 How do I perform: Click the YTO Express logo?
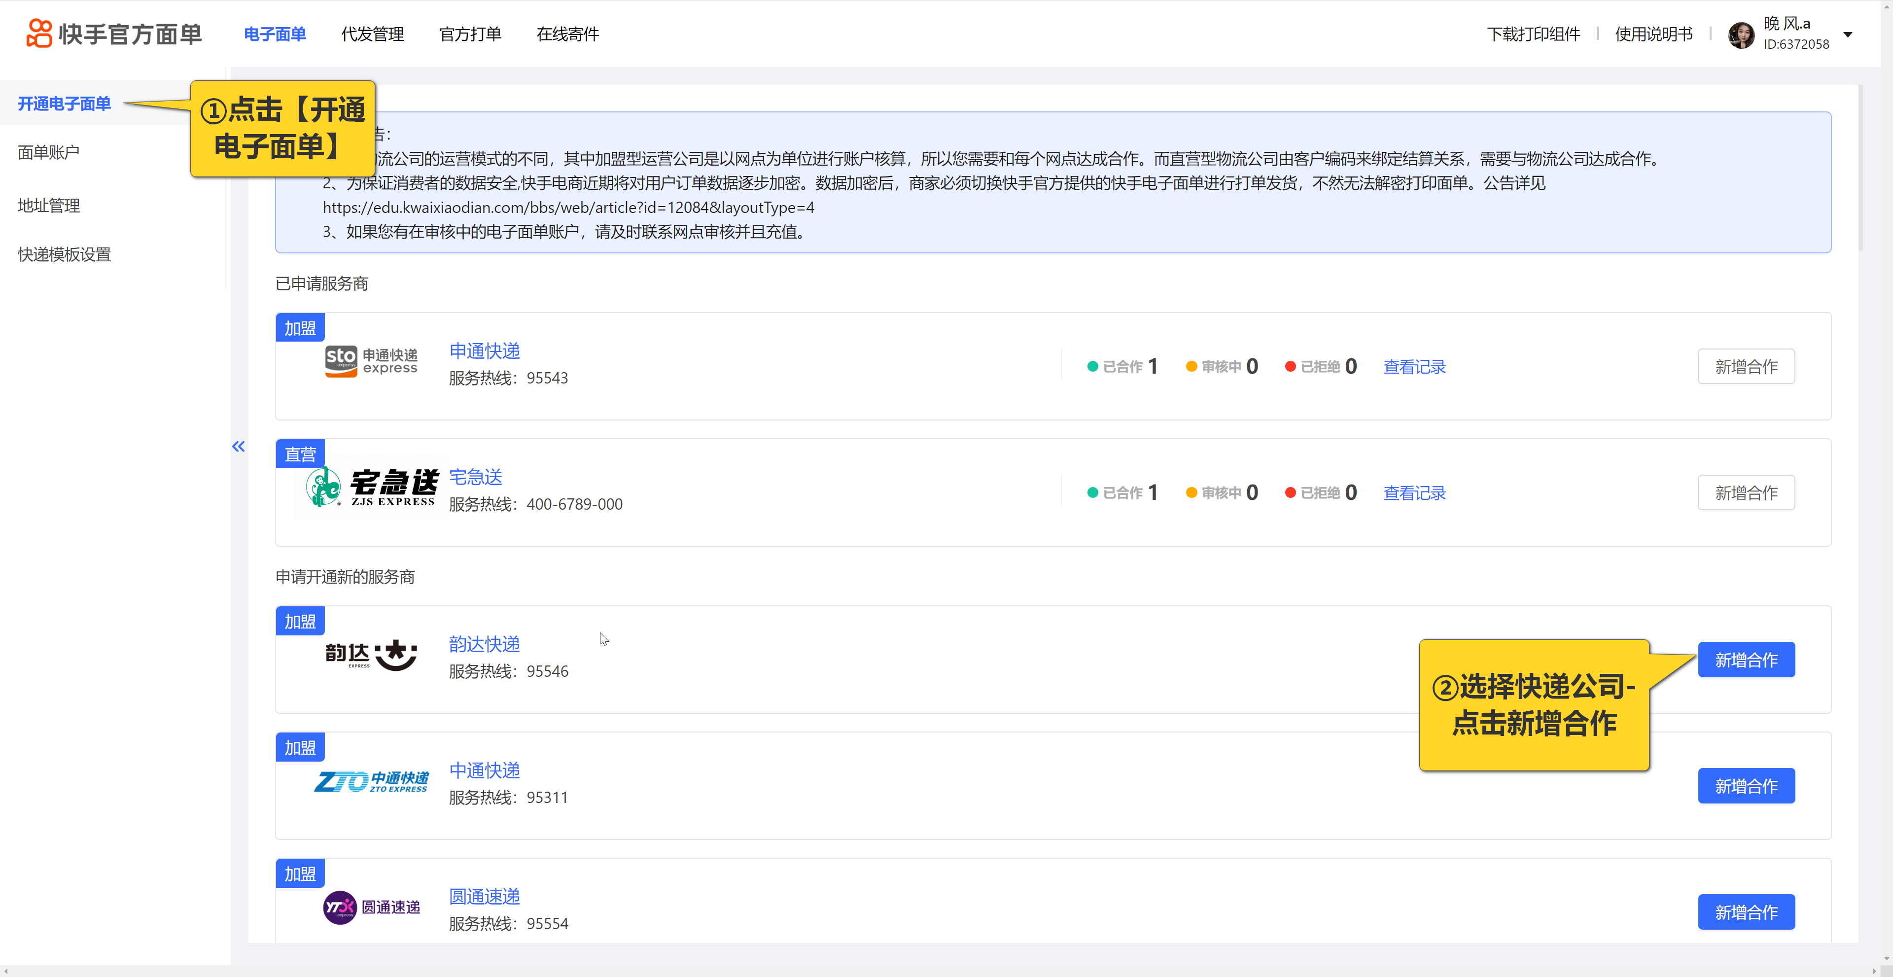coord(371,907)
